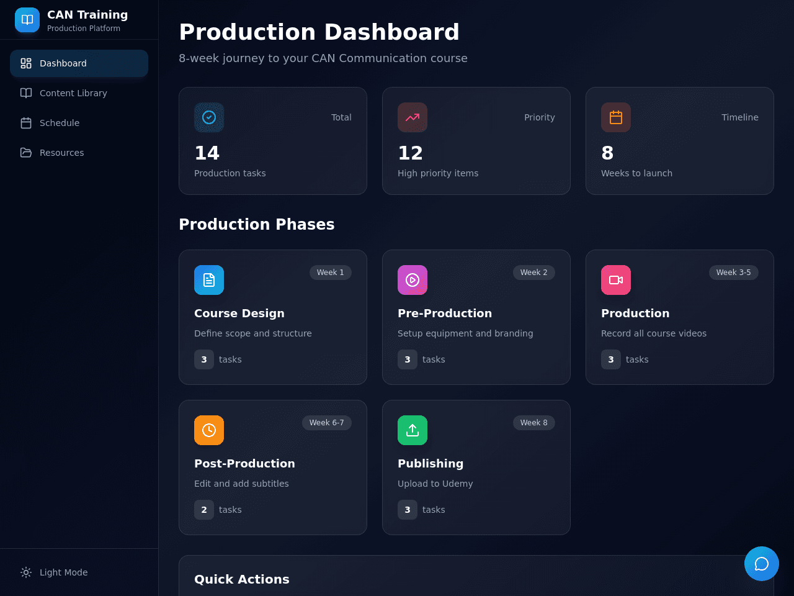Click the 8 weeks to launch number

[607, 153]
